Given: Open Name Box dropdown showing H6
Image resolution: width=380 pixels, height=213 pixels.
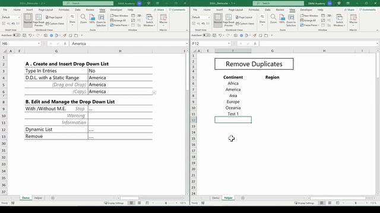Looking at the screenshot, I should pos(39,43).
